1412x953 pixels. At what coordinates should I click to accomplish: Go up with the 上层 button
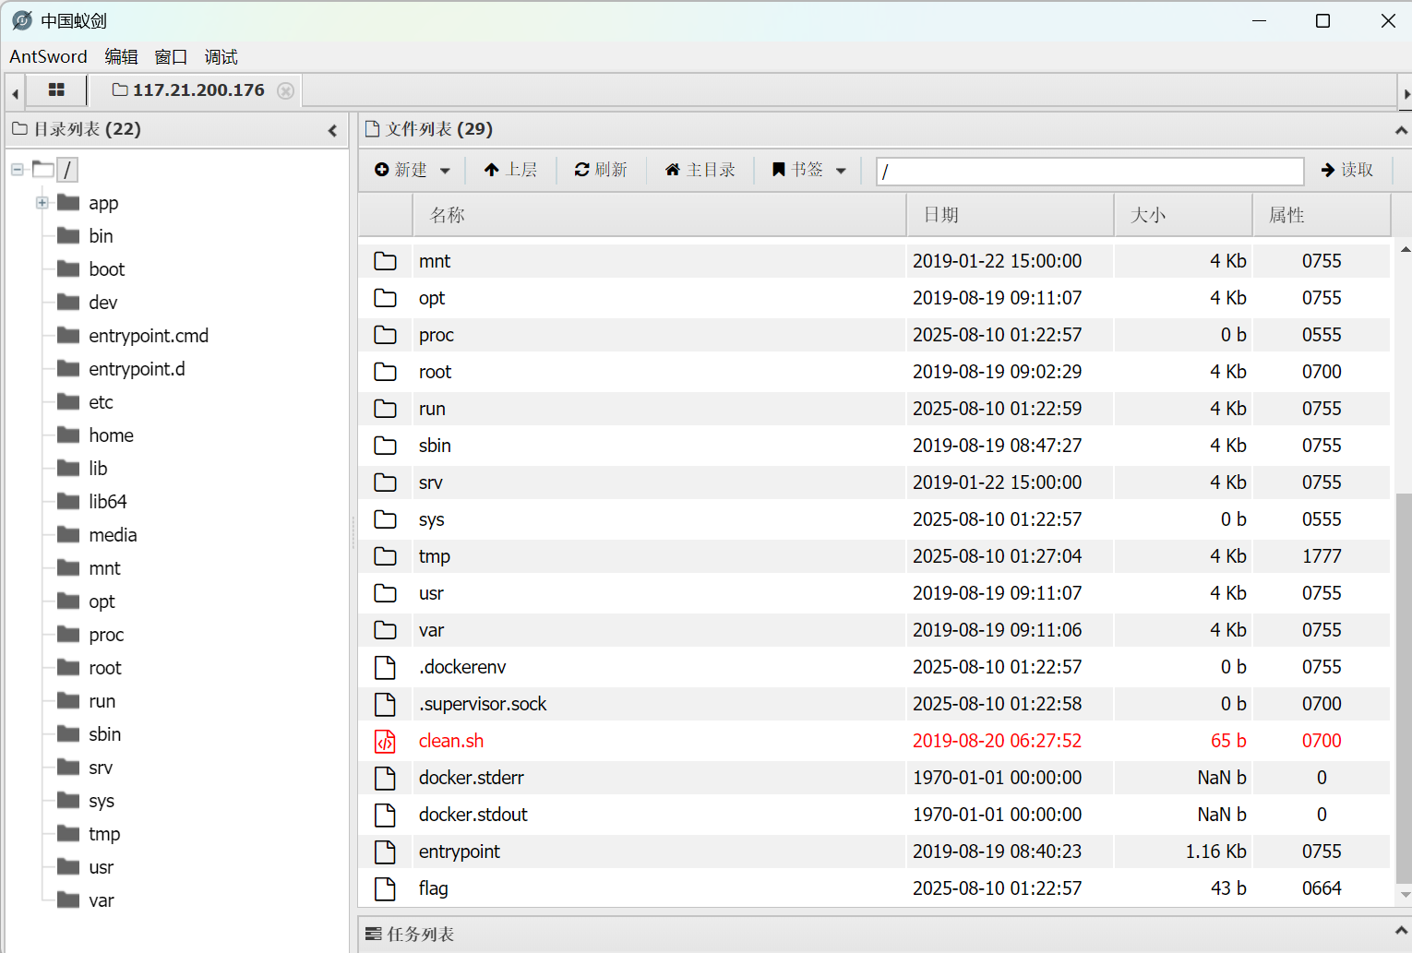click(510, 170)
